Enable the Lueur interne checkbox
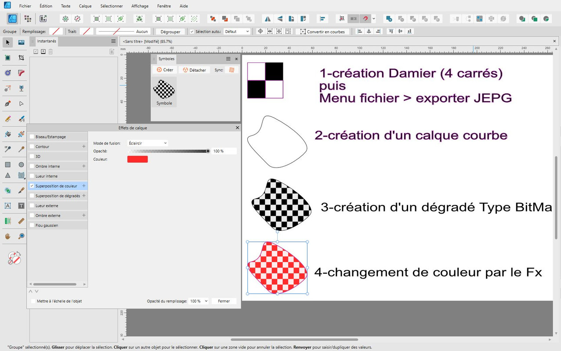 32,176
